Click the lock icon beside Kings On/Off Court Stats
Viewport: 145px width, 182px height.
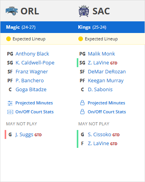[82, 112]
